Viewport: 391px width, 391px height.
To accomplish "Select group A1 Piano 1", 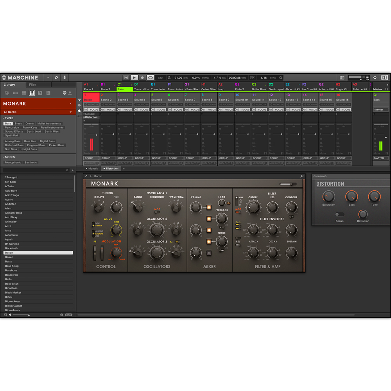I will point(91,87).
